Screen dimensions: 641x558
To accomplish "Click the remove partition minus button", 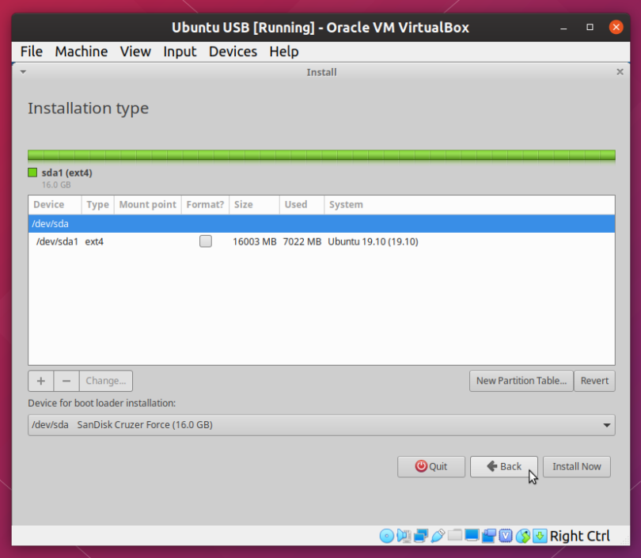I will tap(66, 381).
